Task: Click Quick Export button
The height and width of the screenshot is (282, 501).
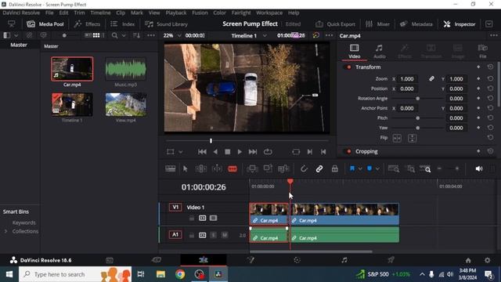Action: pos(335,24)
